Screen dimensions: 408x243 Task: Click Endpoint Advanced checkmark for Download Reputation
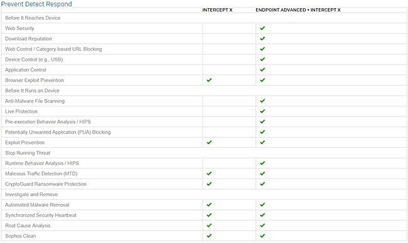262,38
